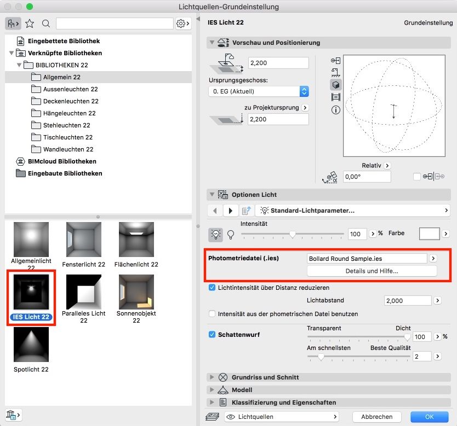This screenshot has width=457, height=426.
Task: Click the Transparent-Dicht shadow slider handle
Action: pos(407,337)
